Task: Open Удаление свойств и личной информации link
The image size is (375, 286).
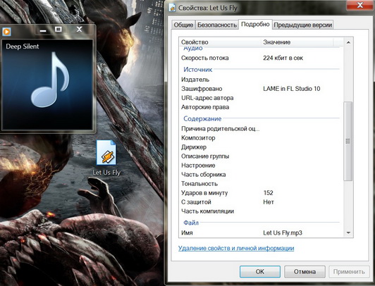Action: 236,248
